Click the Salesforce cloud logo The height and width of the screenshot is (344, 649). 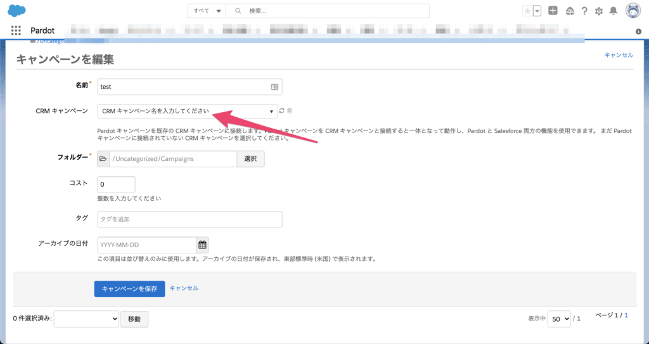[x=16, y=11]
